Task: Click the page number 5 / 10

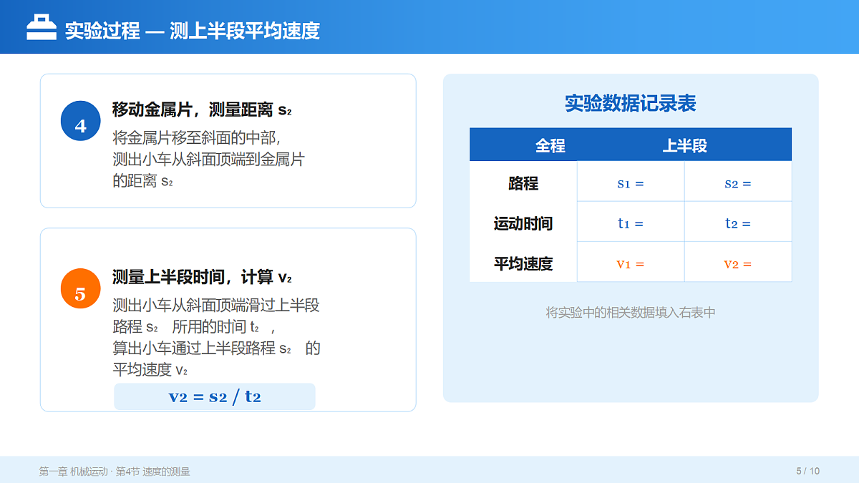Action: (x=807, y=471)
